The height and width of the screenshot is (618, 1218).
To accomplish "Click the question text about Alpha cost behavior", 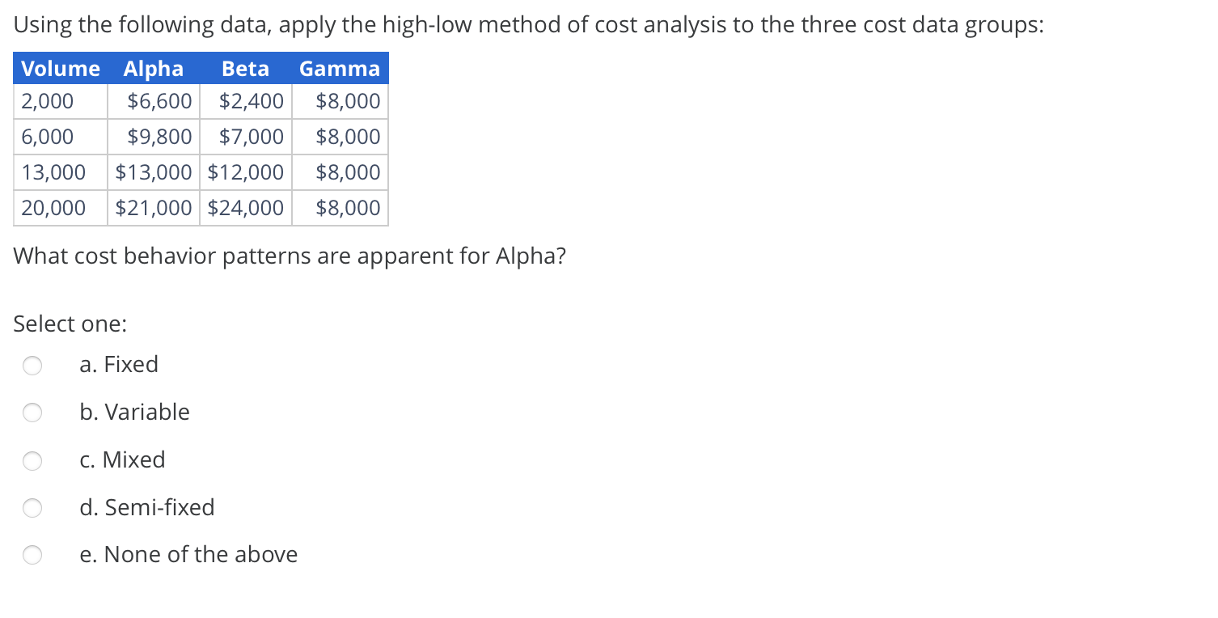I will coord(290,256).
